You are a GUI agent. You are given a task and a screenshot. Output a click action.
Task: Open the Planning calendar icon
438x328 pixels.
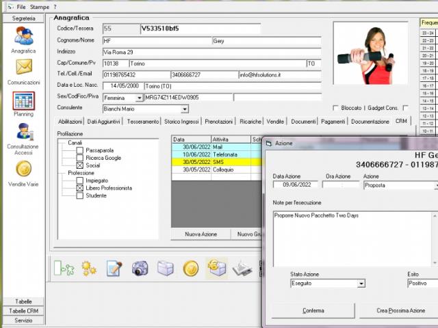[x=23, y=100]
